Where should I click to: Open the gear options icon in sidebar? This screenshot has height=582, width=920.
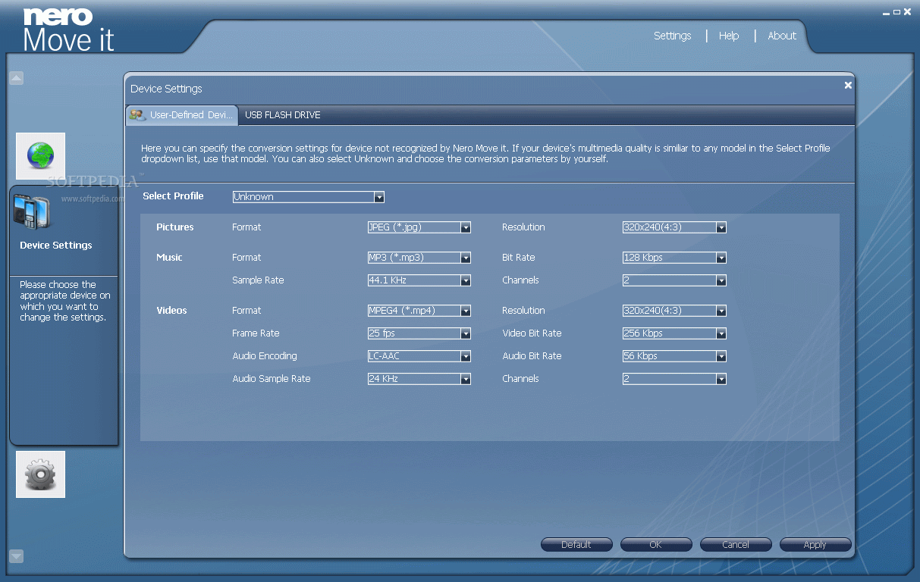40,474
